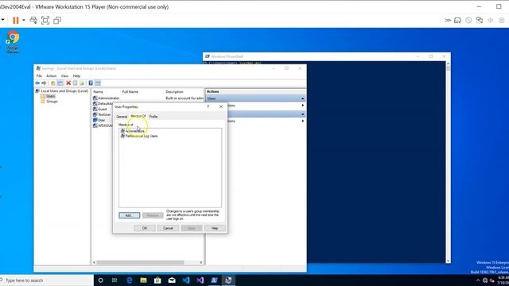Open Visual Studio Code from the taskbar

pyautogui.click(x=186, y=280)
